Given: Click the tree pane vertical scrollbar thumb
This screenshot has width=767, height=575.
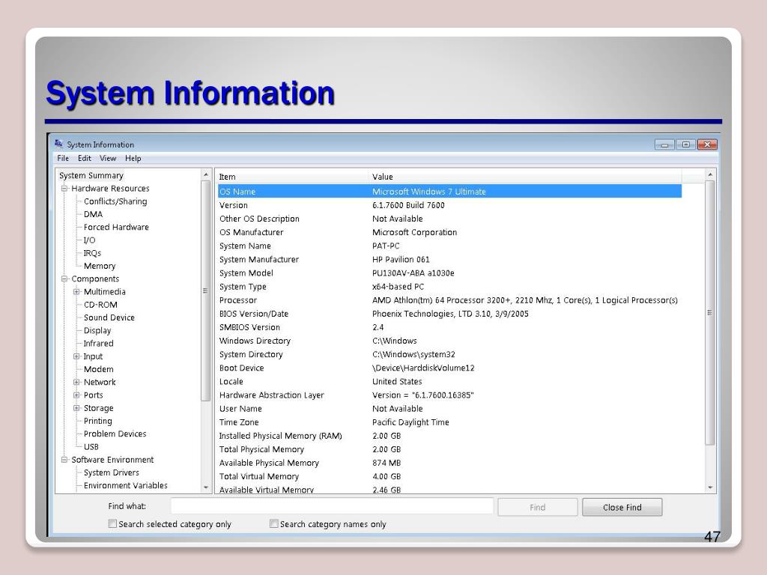Looking at the screenshot, I should (x=205, y=291).
